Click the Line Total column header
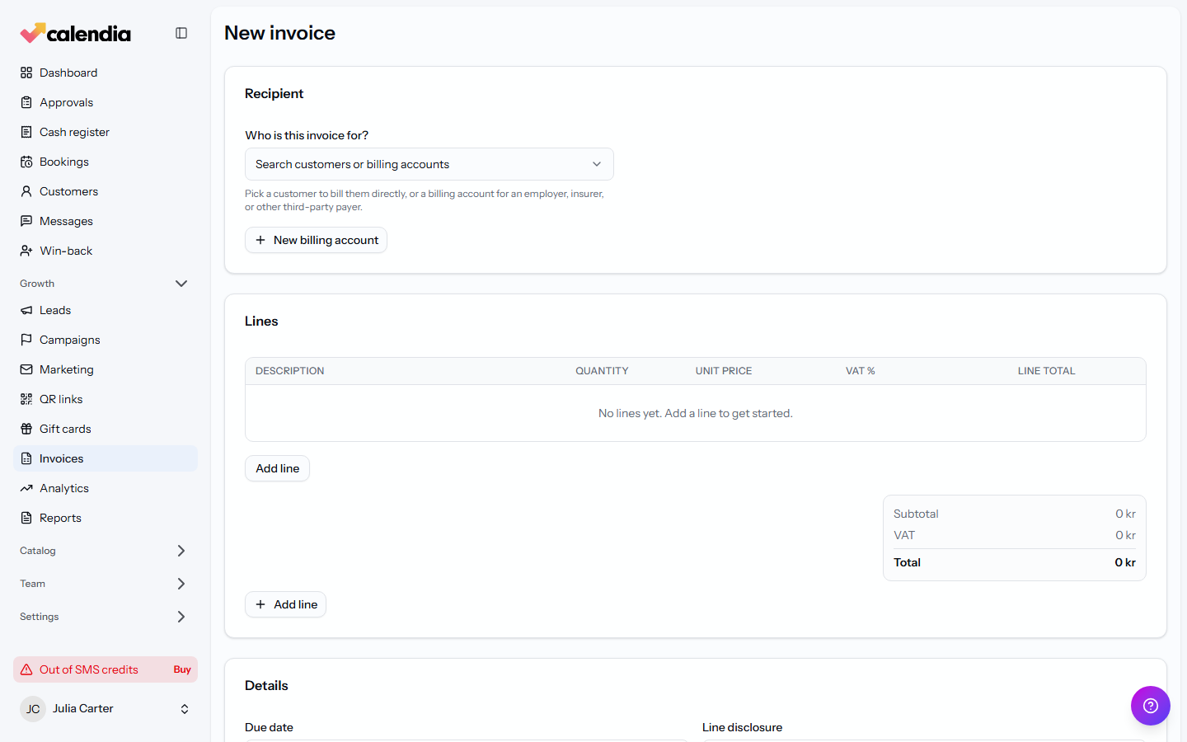This screenshot has height=742, width=1187. coord(1046,371)
